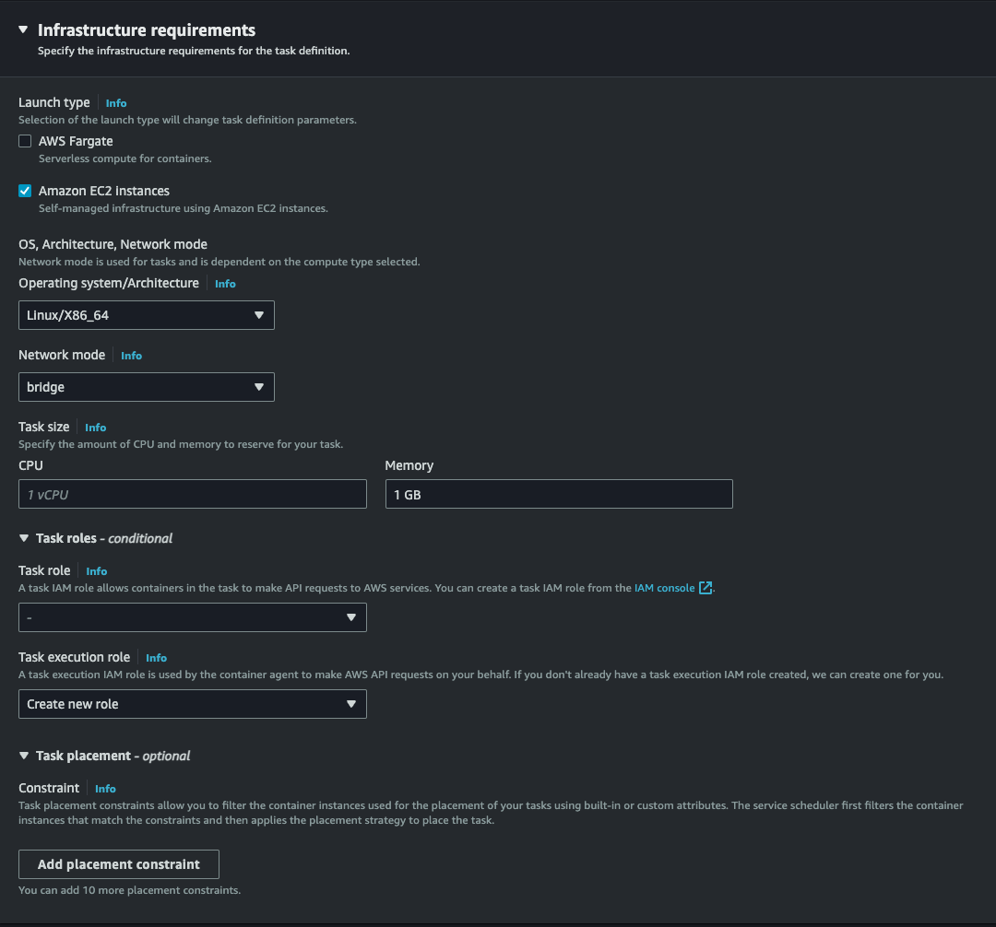Collapse the Task placement section

[24, 756]
